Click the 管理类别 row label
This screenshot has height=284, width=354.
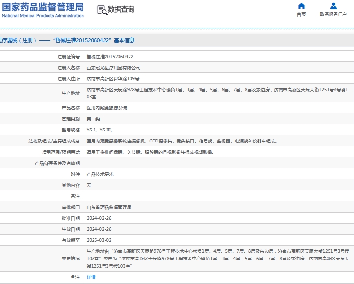71,119
